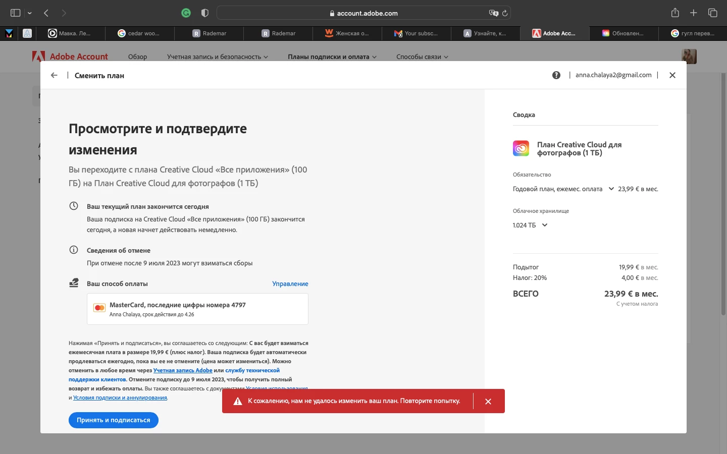Click the translate icon in address bar

click(493, 13)
